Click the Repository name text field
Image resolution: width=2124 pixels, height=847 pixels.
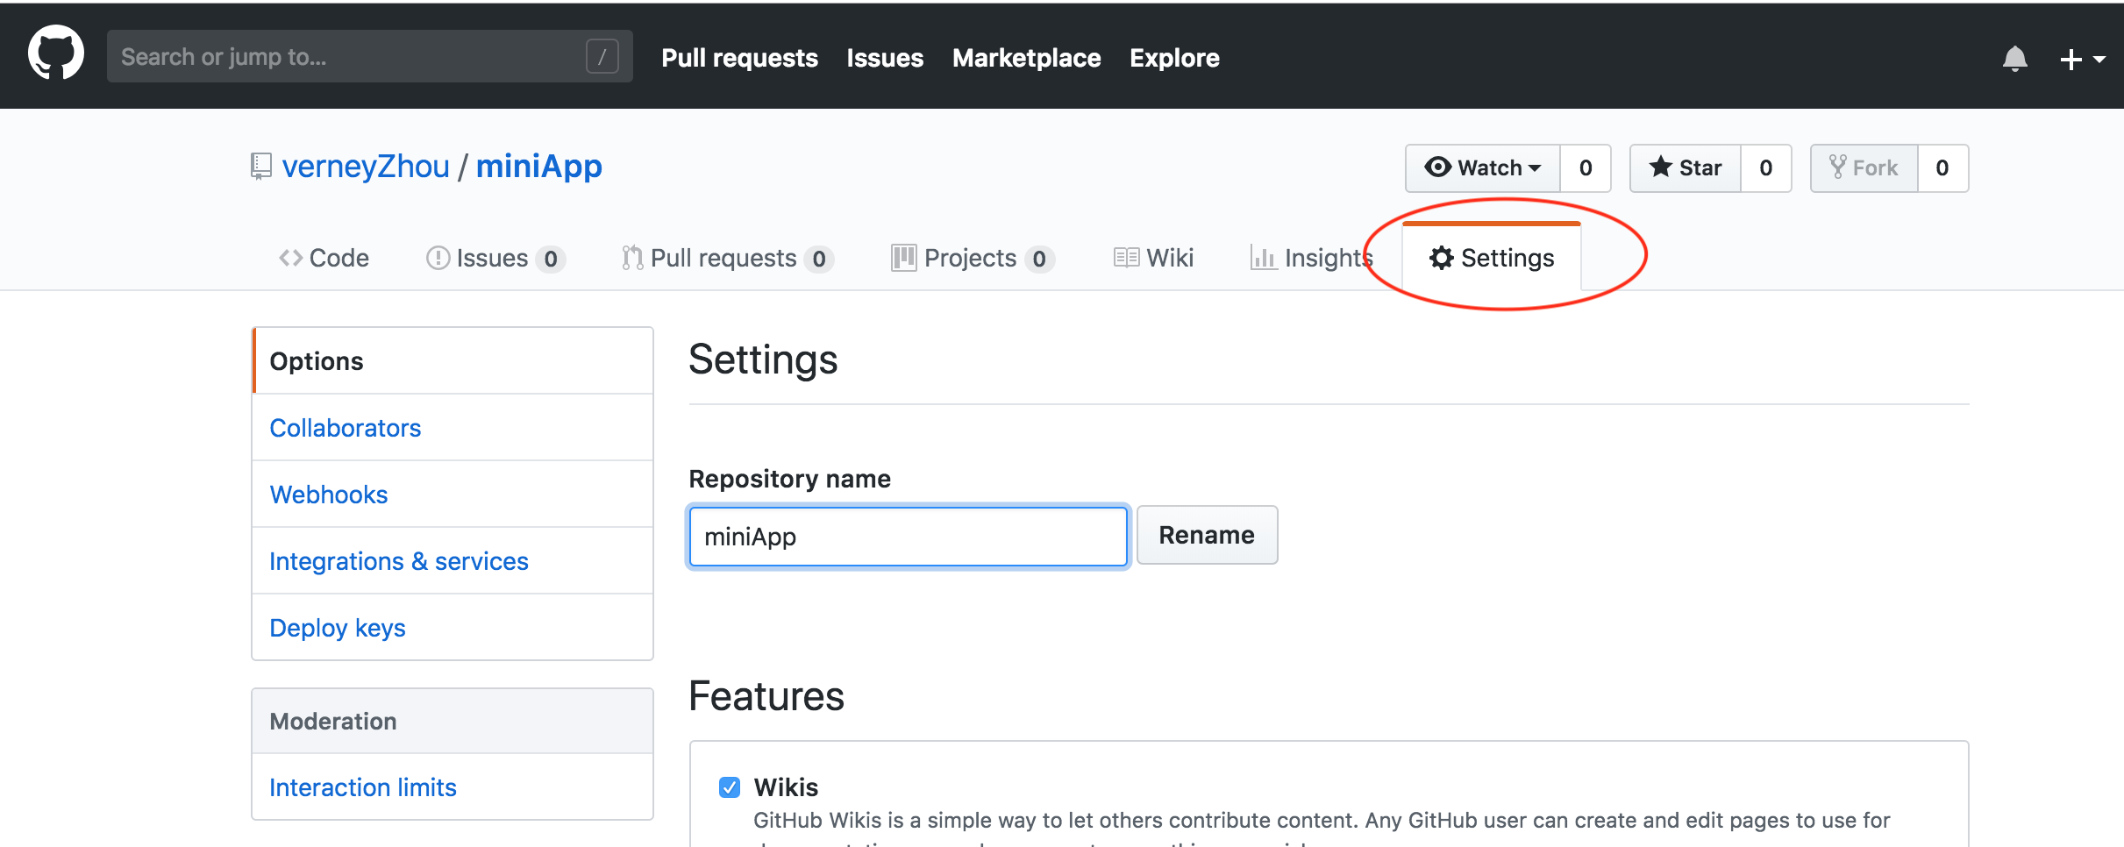[x=908, y=536]
